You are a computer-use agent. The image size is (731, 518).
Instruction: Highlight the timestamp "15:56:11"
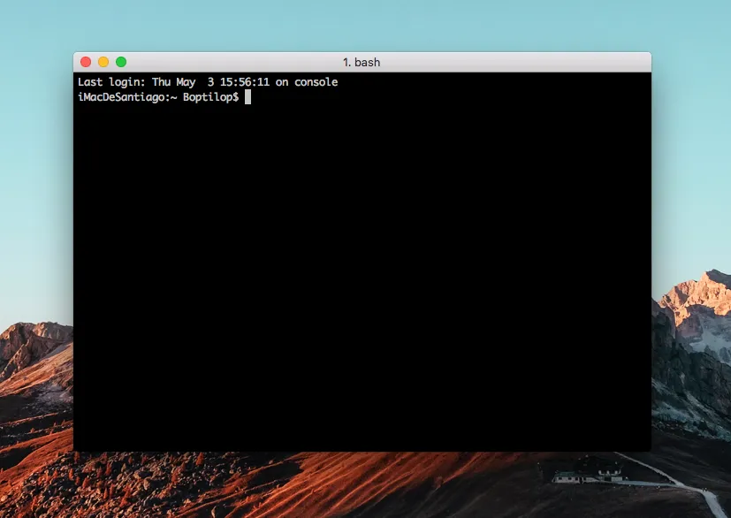click(244, 81)
